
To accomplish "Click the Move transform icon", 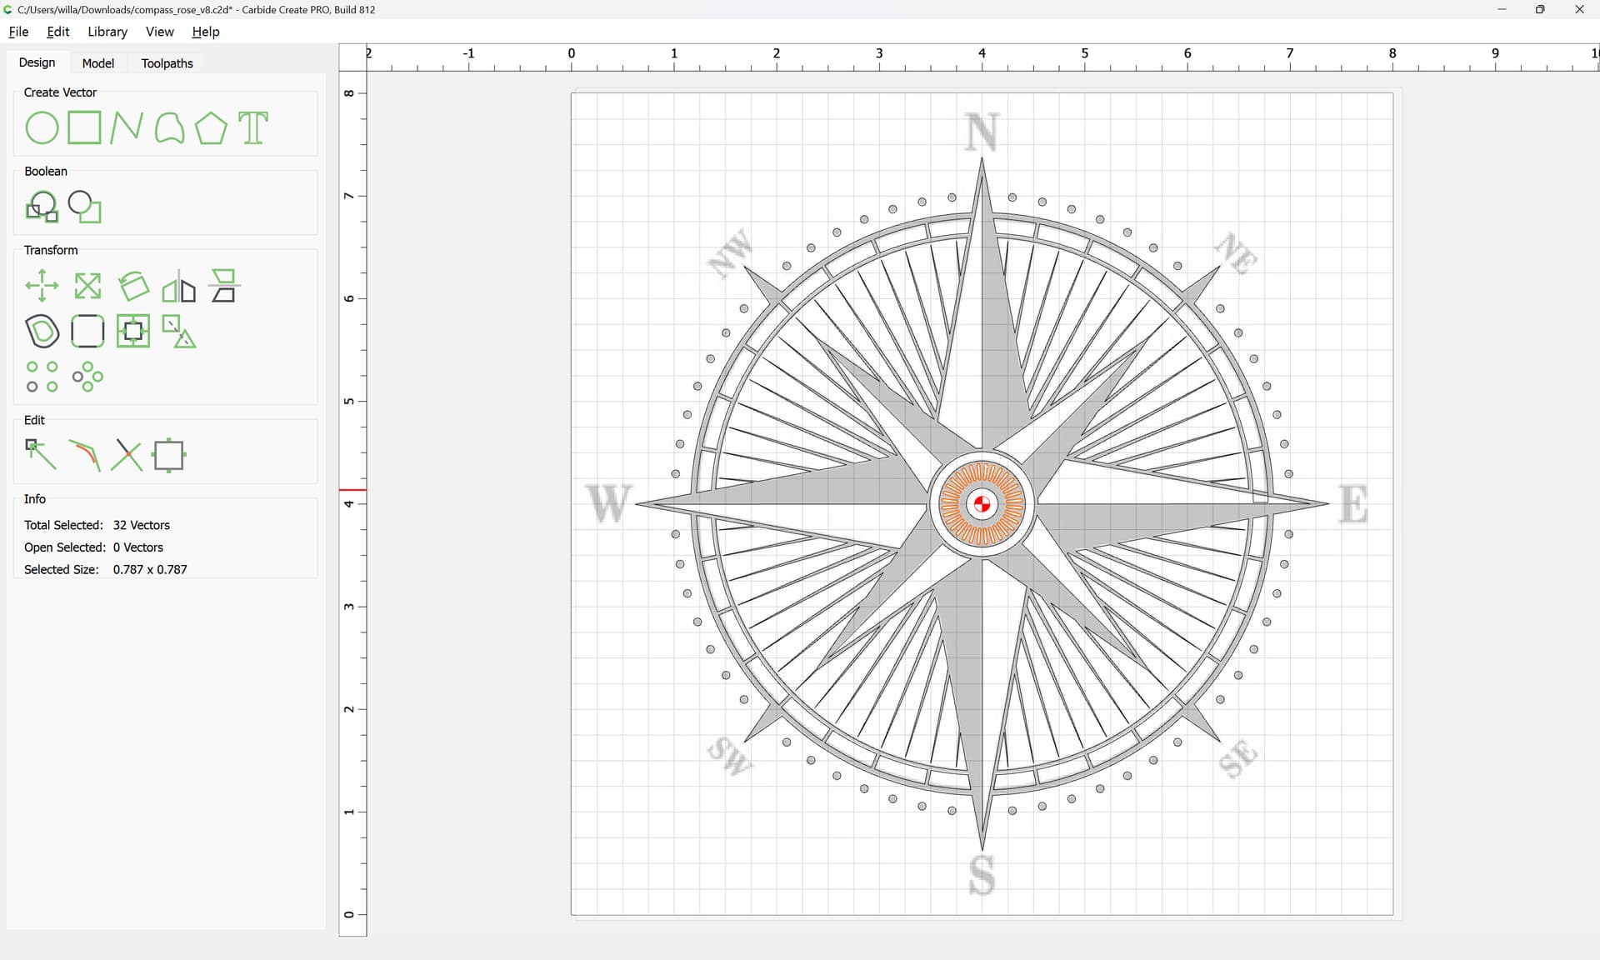I will (x=42, y=286).
